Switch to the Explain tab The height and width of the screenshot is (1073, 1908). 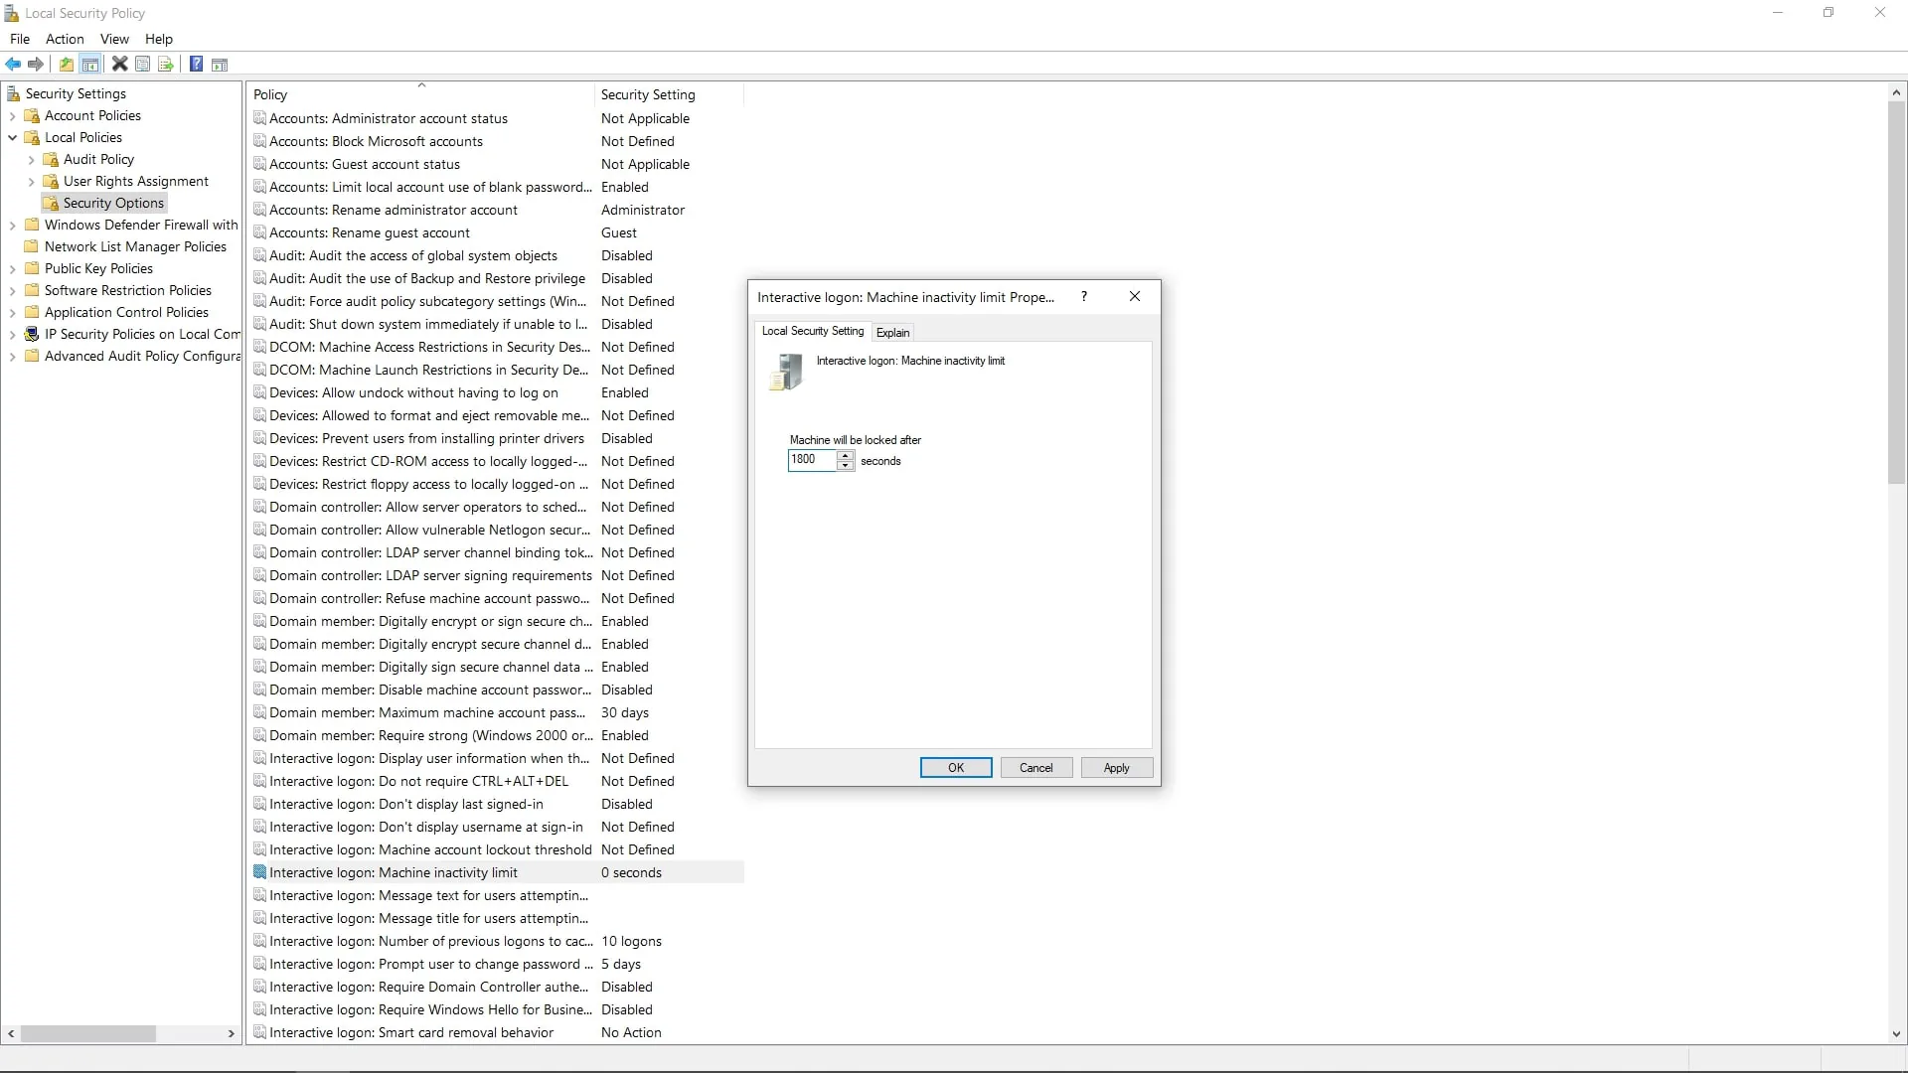coord(892,332)
